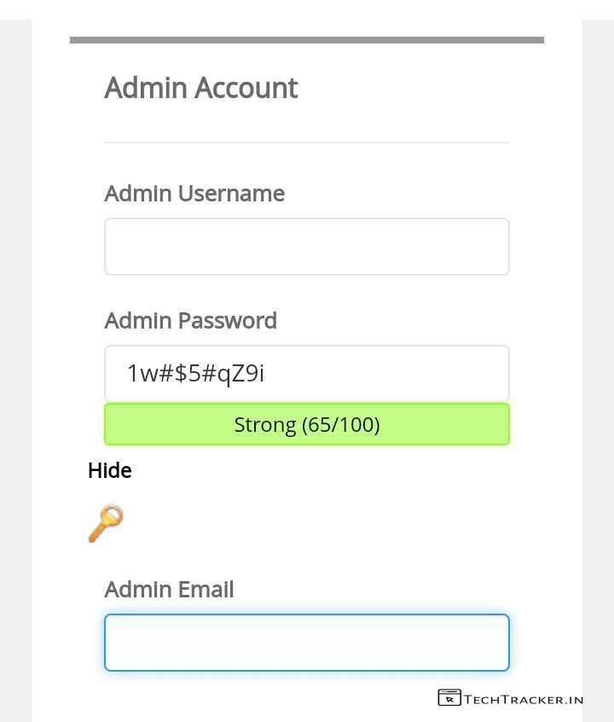Click the (65/100) score in the strength meter

coord(341,424)
